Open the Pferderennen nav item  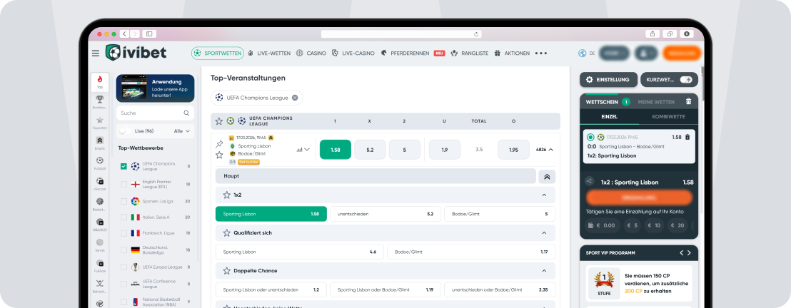(405, 53)
